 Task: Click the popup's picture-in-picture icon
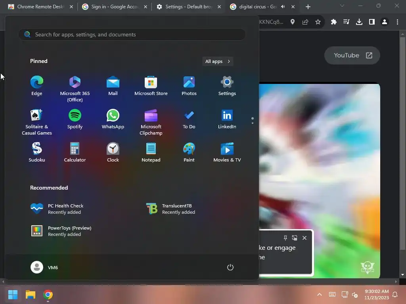pos(295,238)
